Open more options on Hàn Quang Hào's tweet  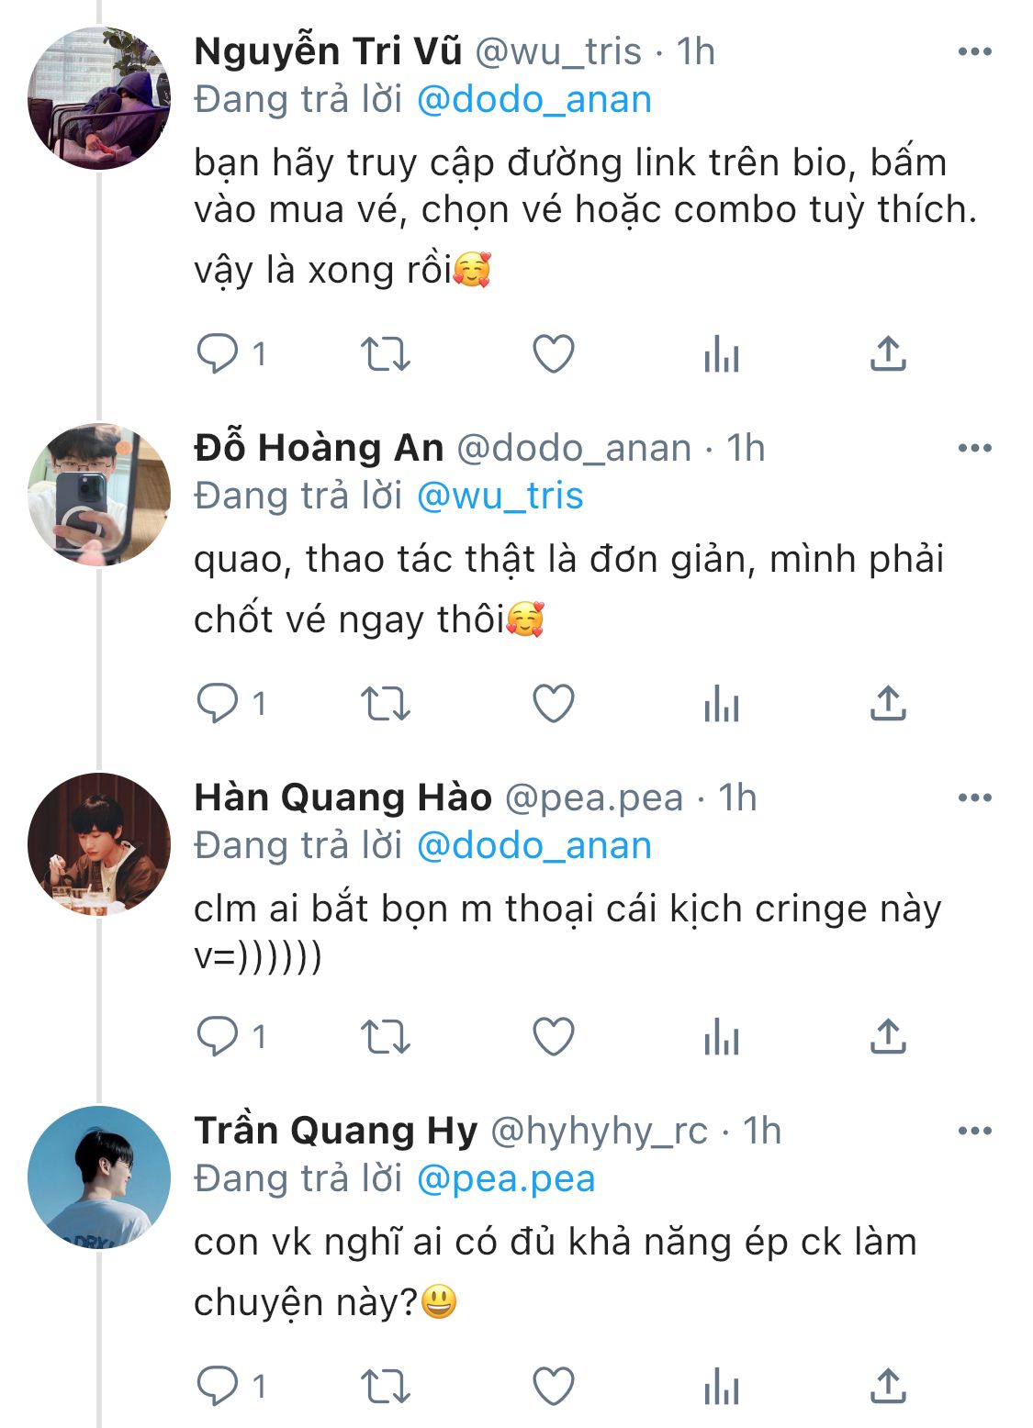coord(974,798)
